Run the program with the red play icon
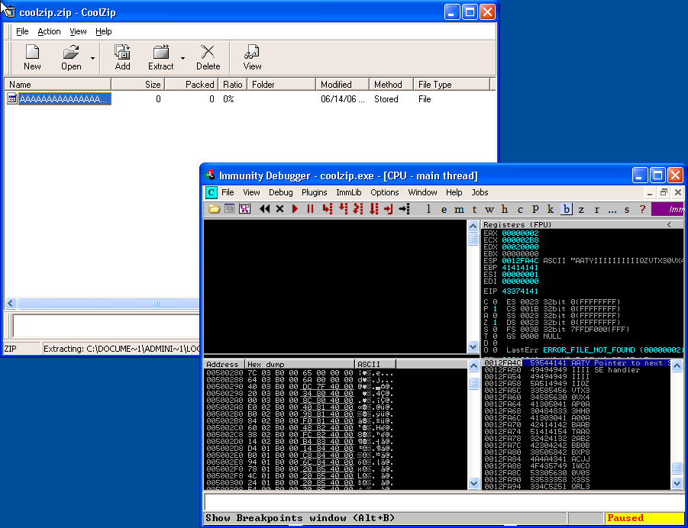 tap(295, 209)
